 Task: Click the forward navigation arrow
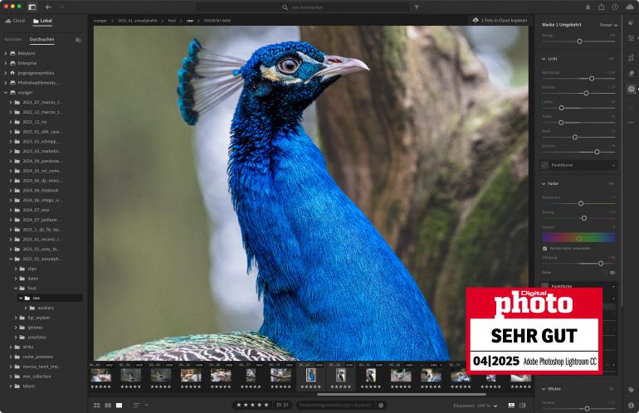point(61,7)
